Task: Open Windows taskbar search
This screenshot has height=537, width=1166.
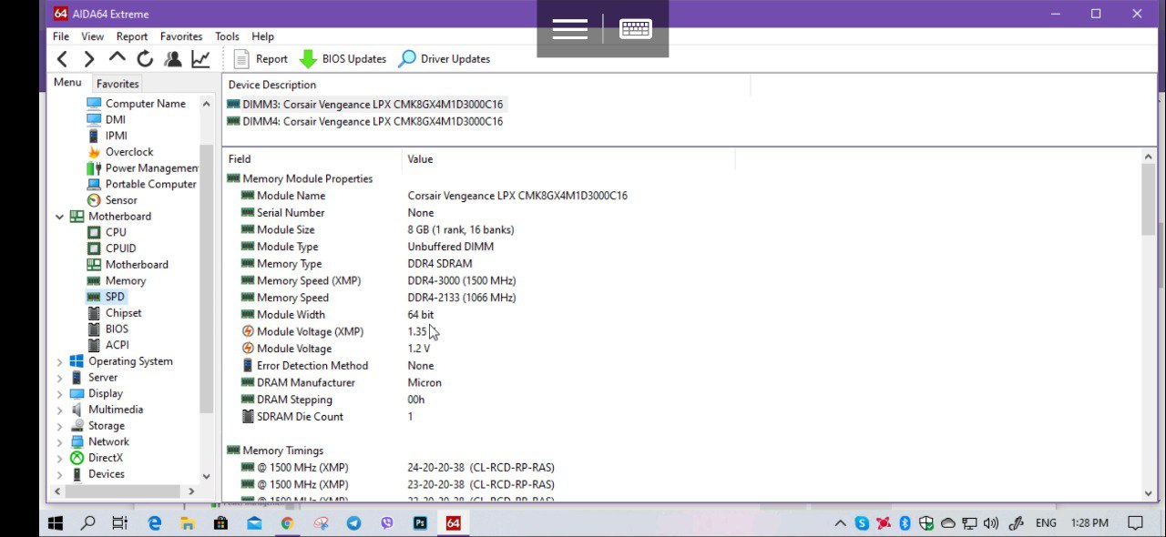Action: coord(87,523)
